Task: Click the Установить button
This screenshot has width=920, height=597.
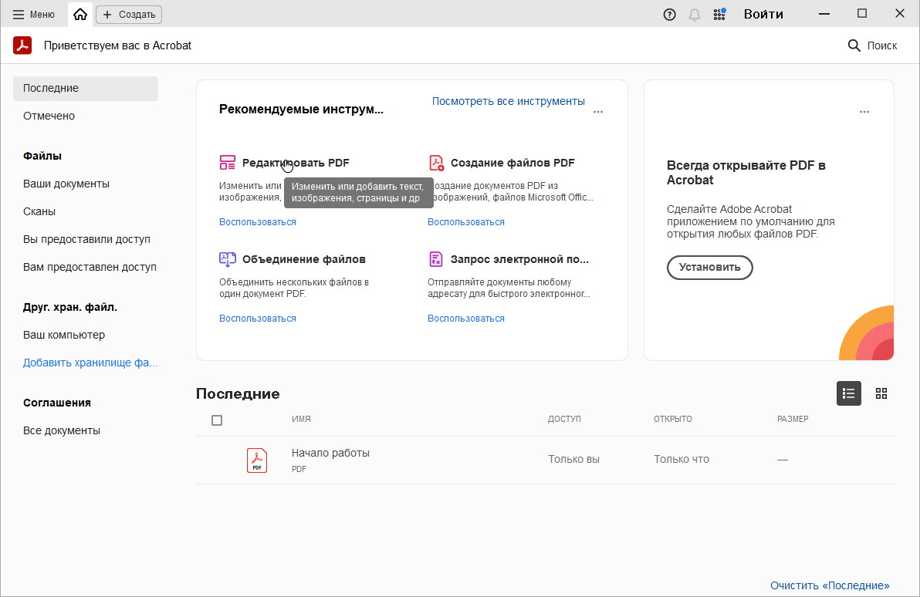Action: point(710,268)
